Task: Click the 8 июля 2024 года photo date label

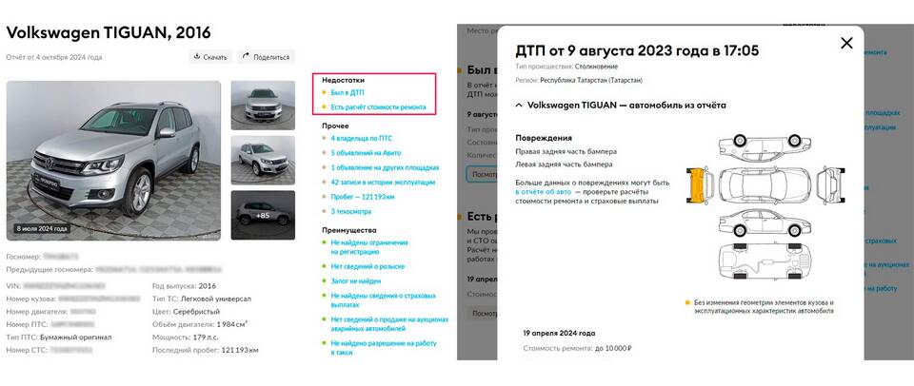Action: pyautogui.click(x=41, y=229)
